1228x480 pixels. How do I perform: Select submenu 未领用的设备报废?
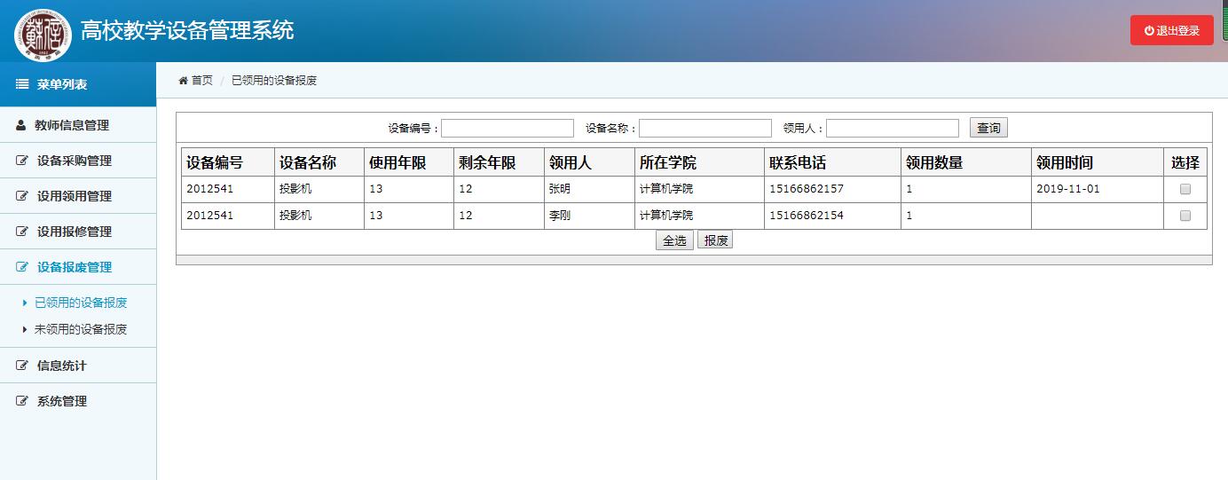coord(81,329)
